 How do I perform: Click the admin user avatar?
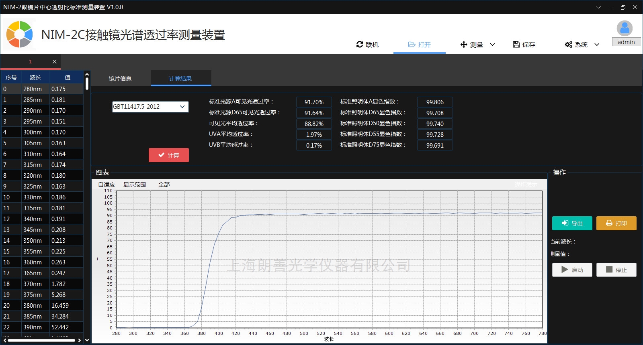625,28
